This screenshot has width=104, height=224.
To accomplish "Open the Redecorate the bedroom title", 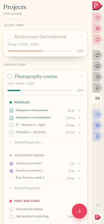I will [x=40, y=37].
